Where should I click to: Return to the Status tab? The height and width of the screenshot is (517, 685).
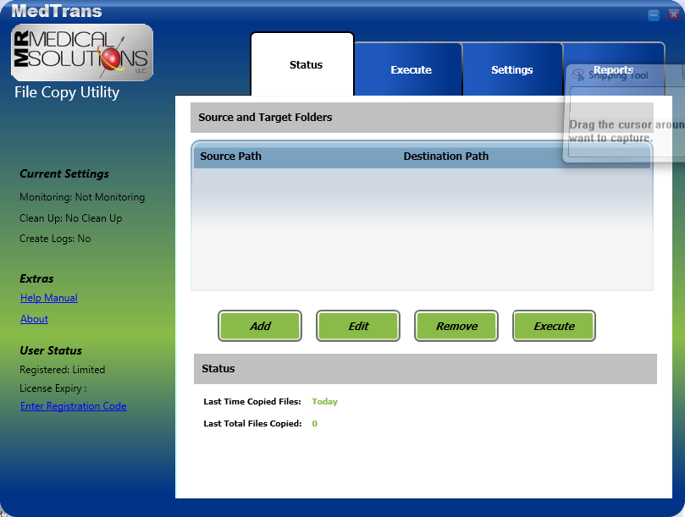point(305,63)
